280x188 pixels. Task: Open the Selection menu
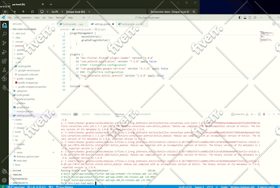point(26,18)
